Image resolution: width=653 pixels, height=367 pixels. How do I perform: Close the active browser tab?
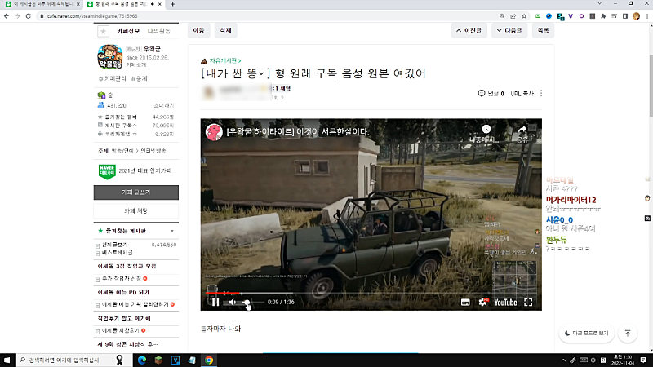[159, 4]
